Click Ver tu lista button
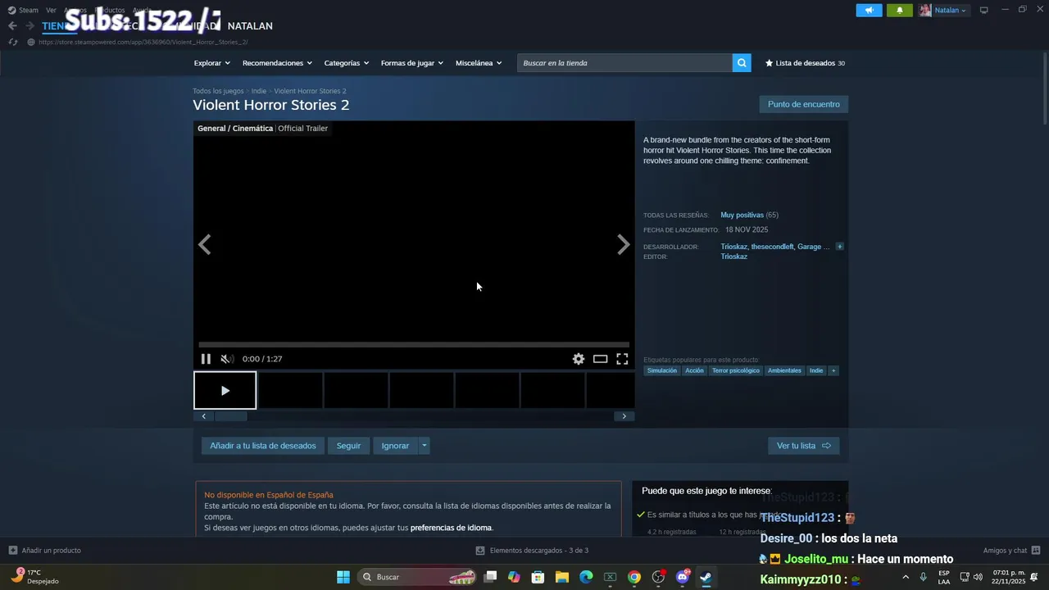Screen dimensions: 1049x590 click(804, 446)
